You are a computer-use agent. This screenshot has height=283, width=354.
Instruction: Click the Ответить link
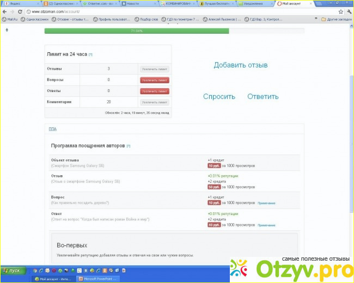pos(263,97)
